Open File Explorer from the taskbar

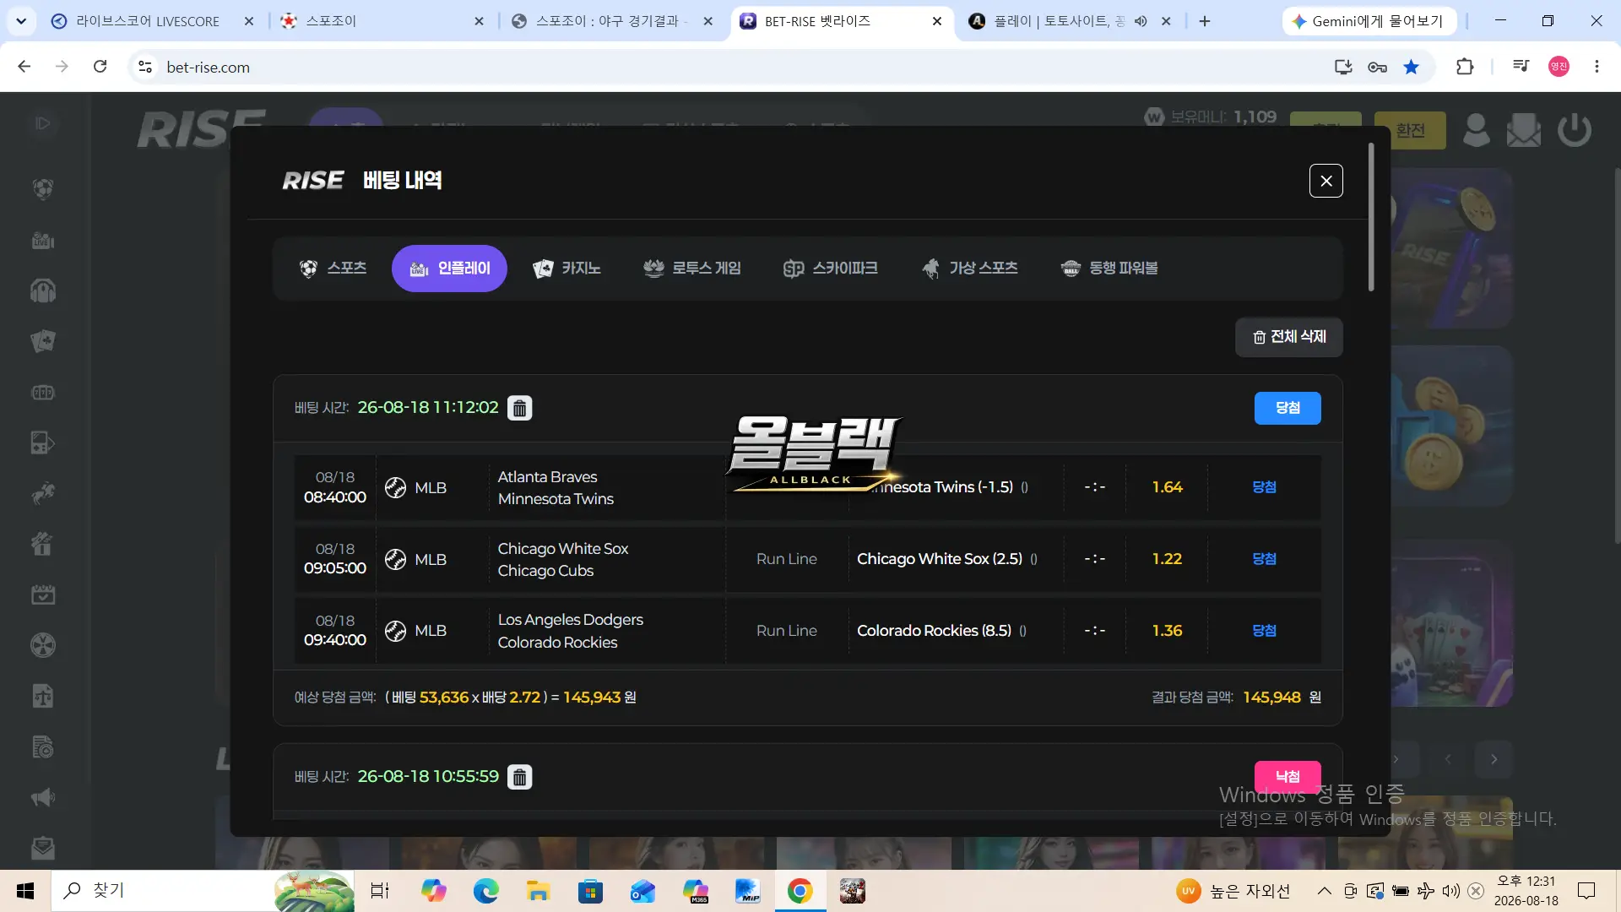point(538,891)
